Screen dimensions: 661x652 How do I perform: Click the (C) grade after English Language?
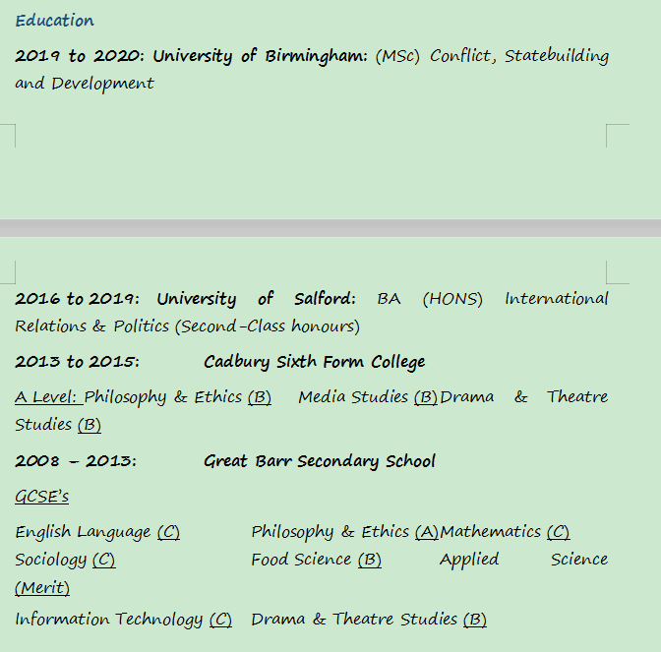(168, 532)
